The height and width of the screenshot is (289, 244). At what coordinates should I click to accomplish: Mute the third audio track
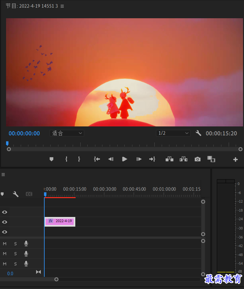[4, 264]
